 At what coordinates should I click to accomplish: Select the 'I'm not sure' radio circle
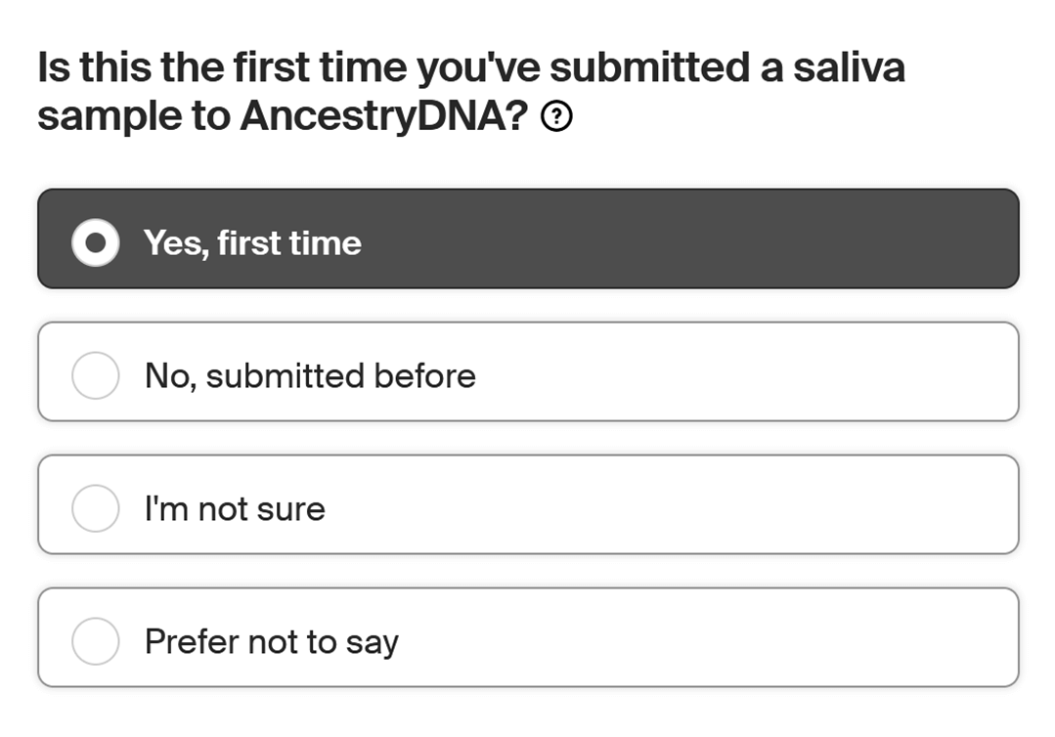pos(96,508)
